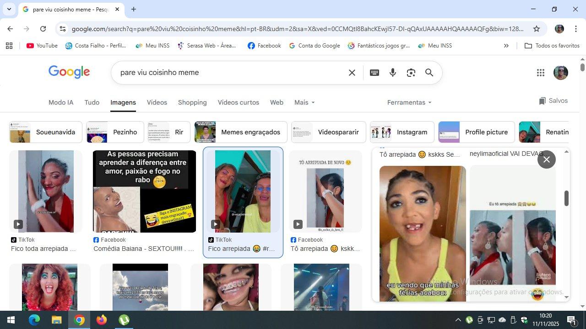This screenshot has width=586, height=329.
Task: Clear the search box text
Action: point(352,73)
